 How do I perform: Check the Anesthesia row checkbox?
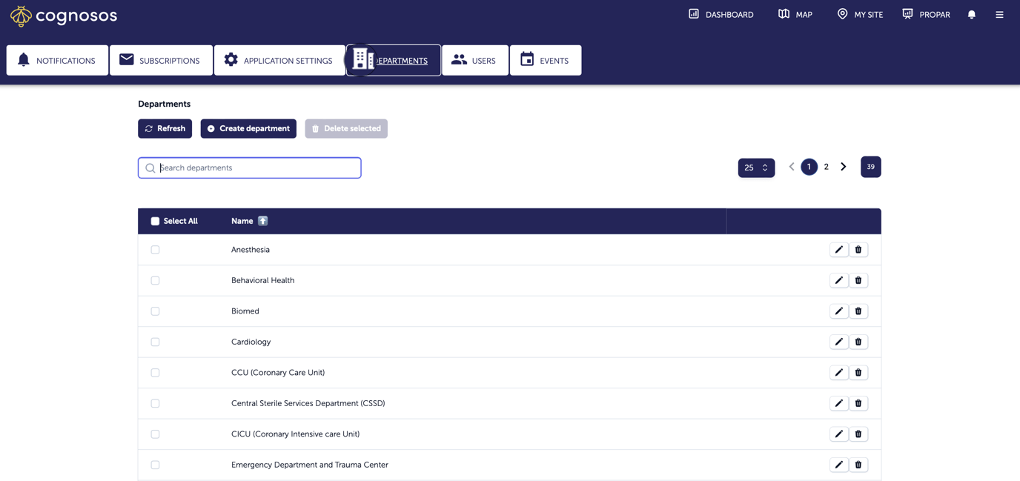155,250
